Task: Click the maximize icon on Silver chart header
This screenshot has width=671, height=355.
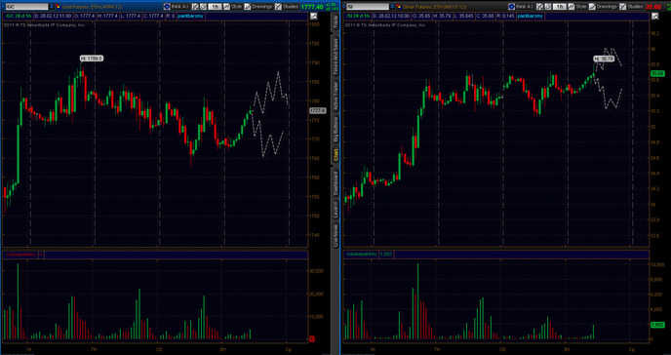Action: 654,17
